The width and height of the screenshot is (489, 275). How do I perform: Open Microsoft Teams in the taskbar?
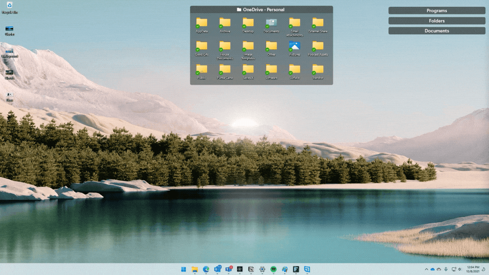point(229,269)
